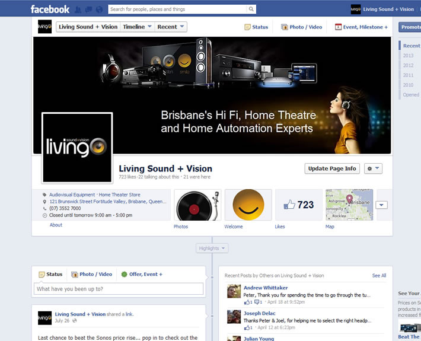Click the 723 likes stats text
This screenshot has width=421, height=341.
coord(127,177)
